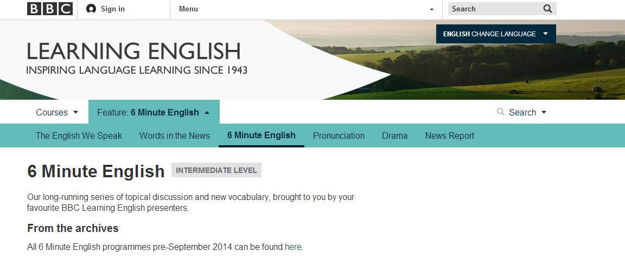Click the Intermediate Level badge
This screenshot has height=258, width=625.
pos(216,170)
